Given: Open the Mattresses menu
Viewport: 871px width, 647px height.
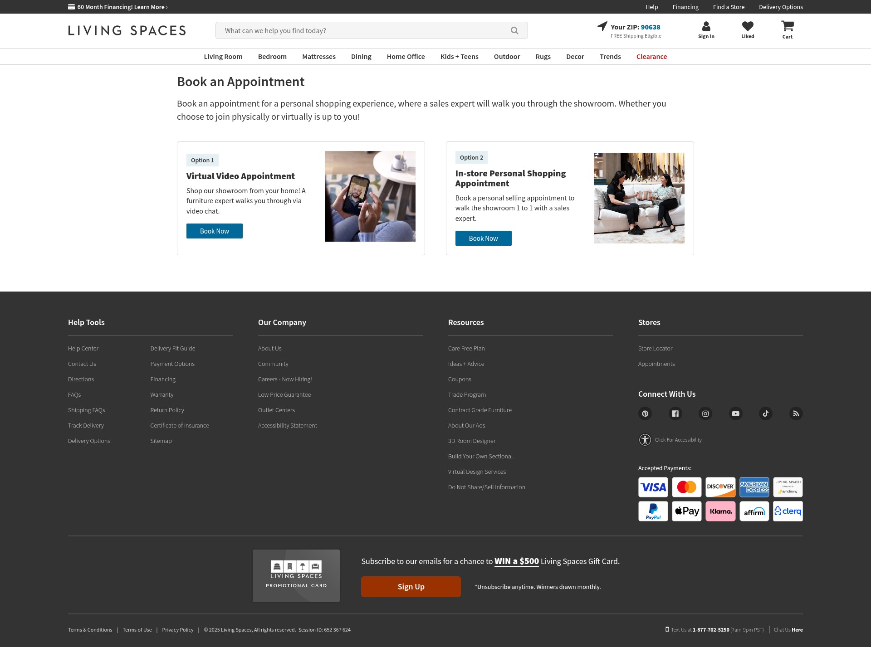Looking at the screenshot, I should (x=319, y=57).
